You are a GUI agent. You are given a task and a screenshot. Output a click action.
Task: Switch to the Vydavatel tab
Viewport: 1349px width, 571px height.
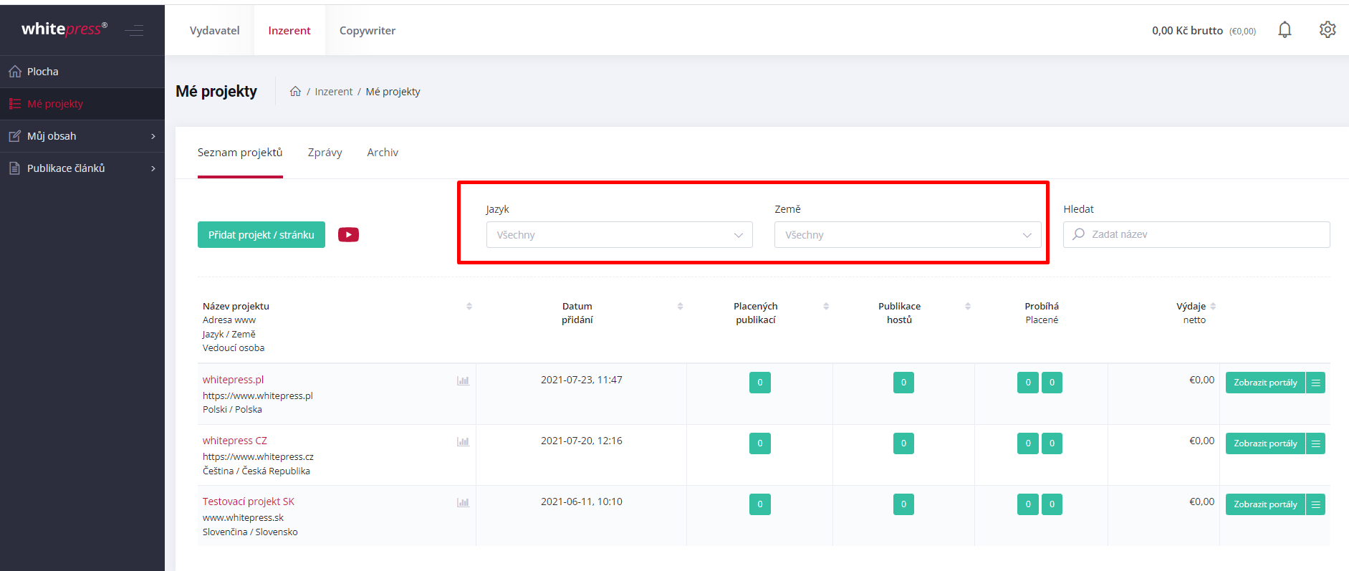click(214, 30)
